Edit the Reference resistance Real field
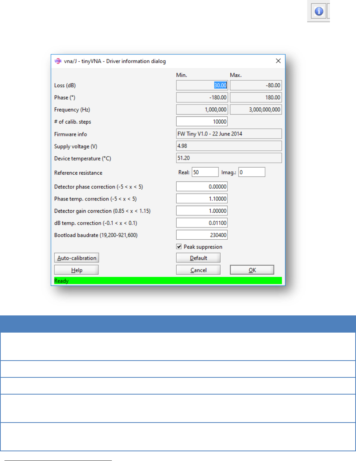This screenshot has height=461, width=356. tap(205, 172)
